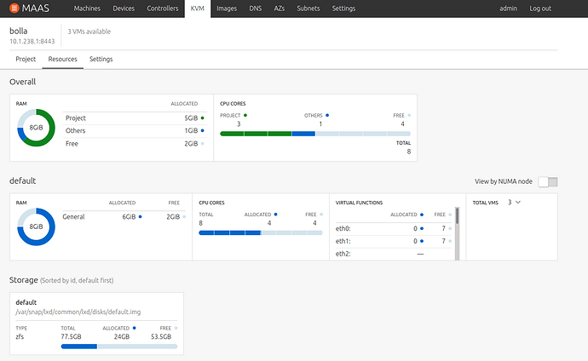
Task: Click the blue dot next to CPU OTHERS label
Action: pyautogui.click(x=327, y=115)
